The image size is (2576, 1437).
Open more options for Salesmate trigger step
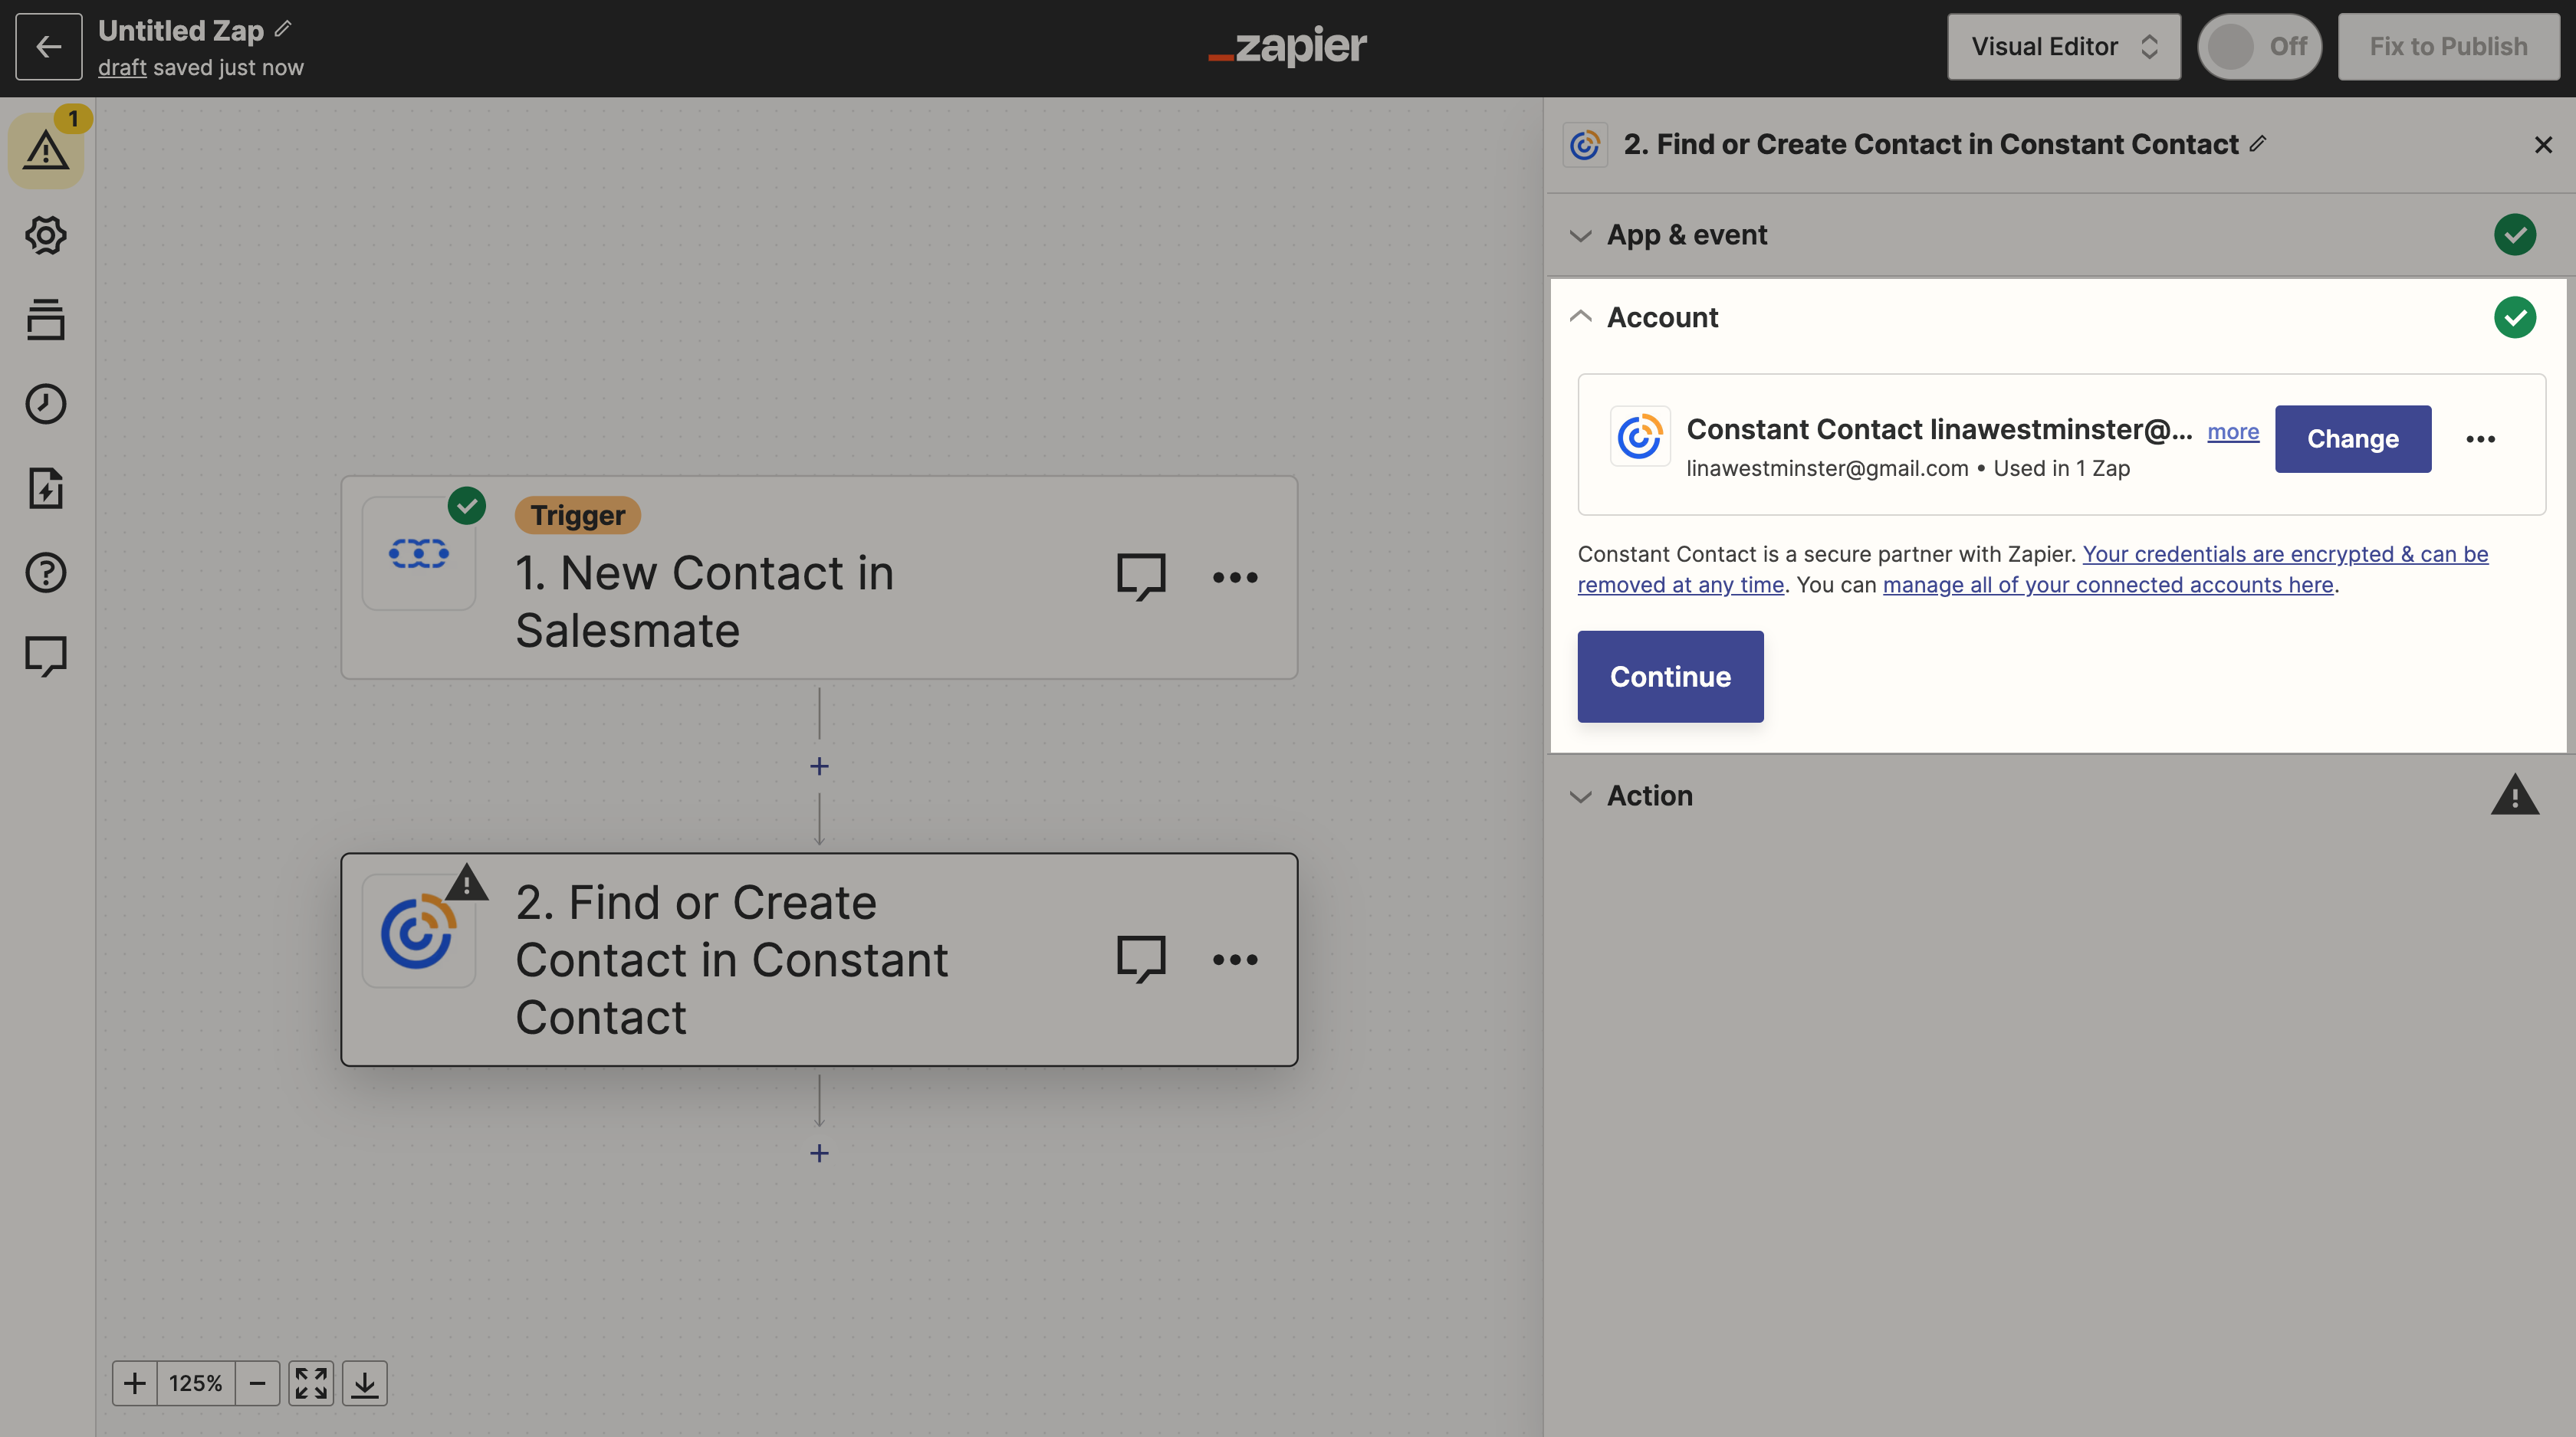[x=1235, y=576]
